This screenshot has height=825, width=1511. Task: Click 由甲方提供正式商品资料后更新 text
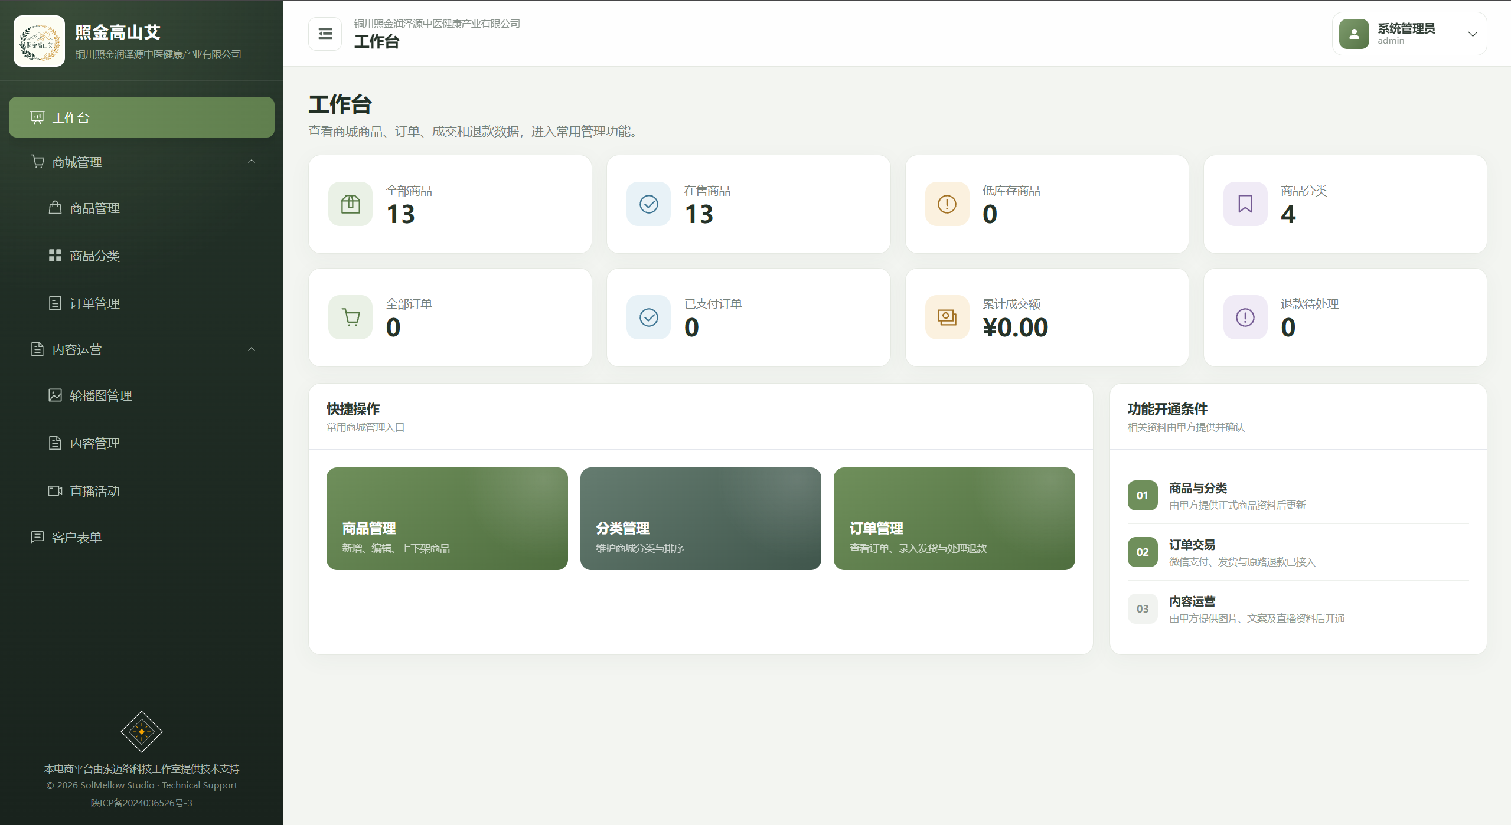click(x=1238, y=505)
